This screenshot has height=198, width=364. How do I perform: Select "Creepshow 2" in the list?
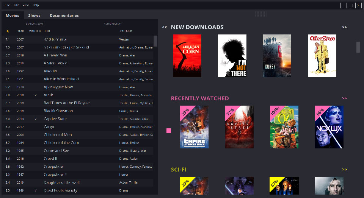pos(77,175)
